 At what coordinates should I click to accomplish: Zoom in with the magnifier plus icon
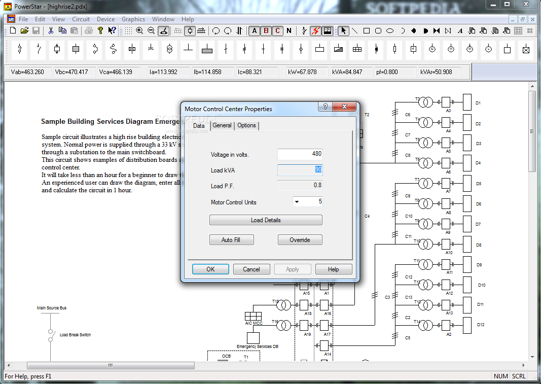tap(139, 31)
